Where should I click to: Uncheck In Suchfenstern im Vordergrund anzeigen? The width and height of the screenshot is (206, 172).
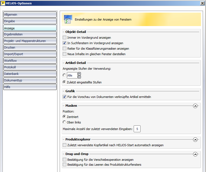coord(65,43)
